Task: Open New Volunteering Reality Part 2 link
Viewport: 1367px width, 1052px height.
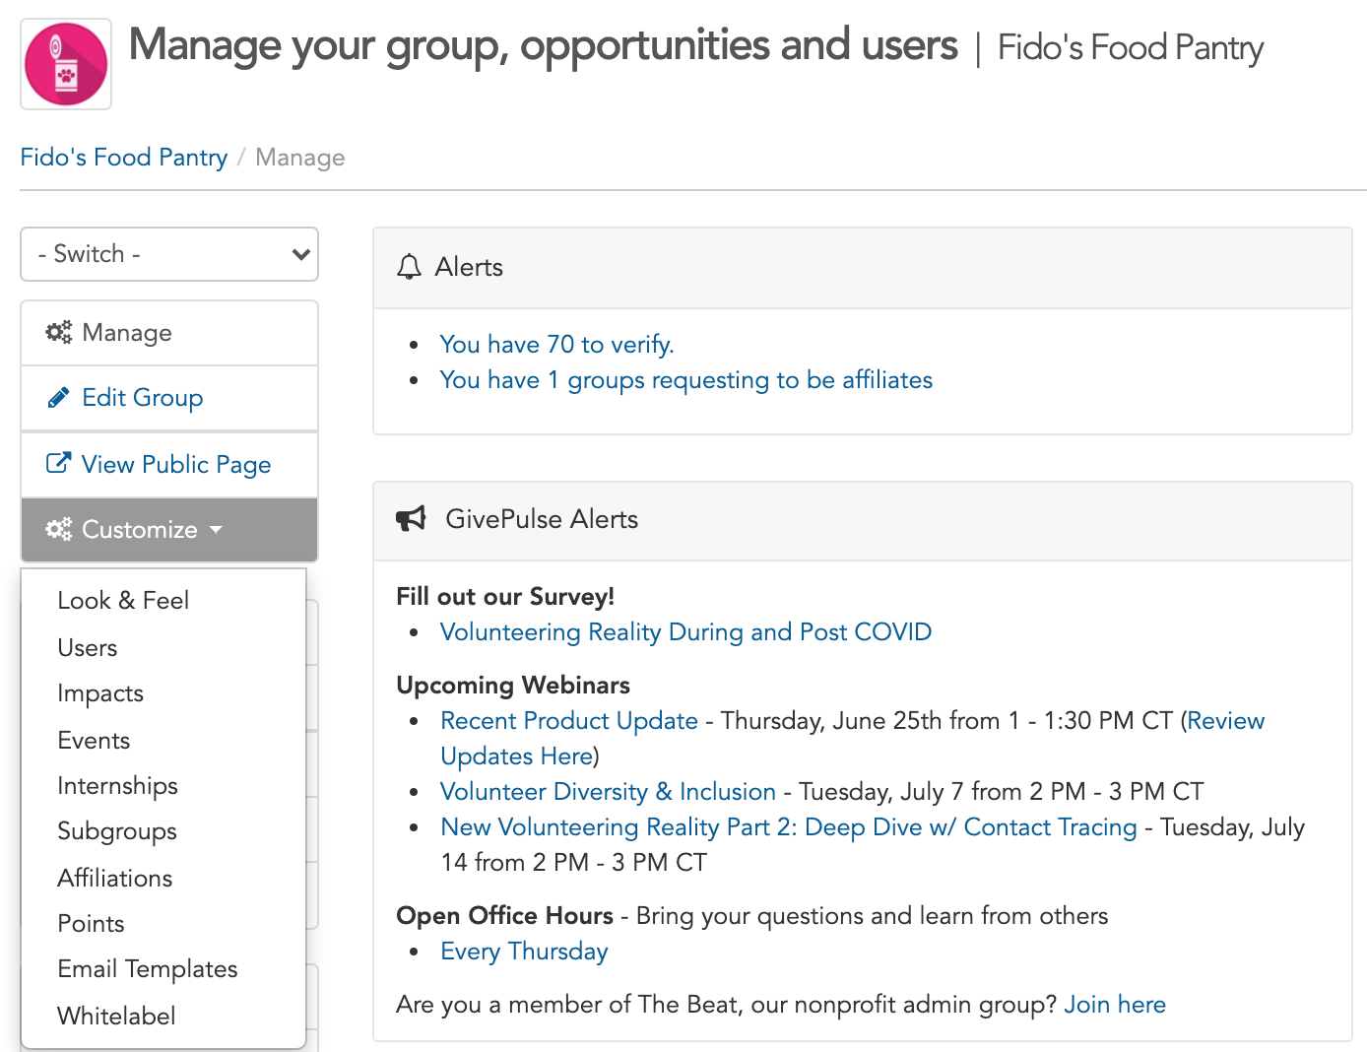Action: (788, 827)
